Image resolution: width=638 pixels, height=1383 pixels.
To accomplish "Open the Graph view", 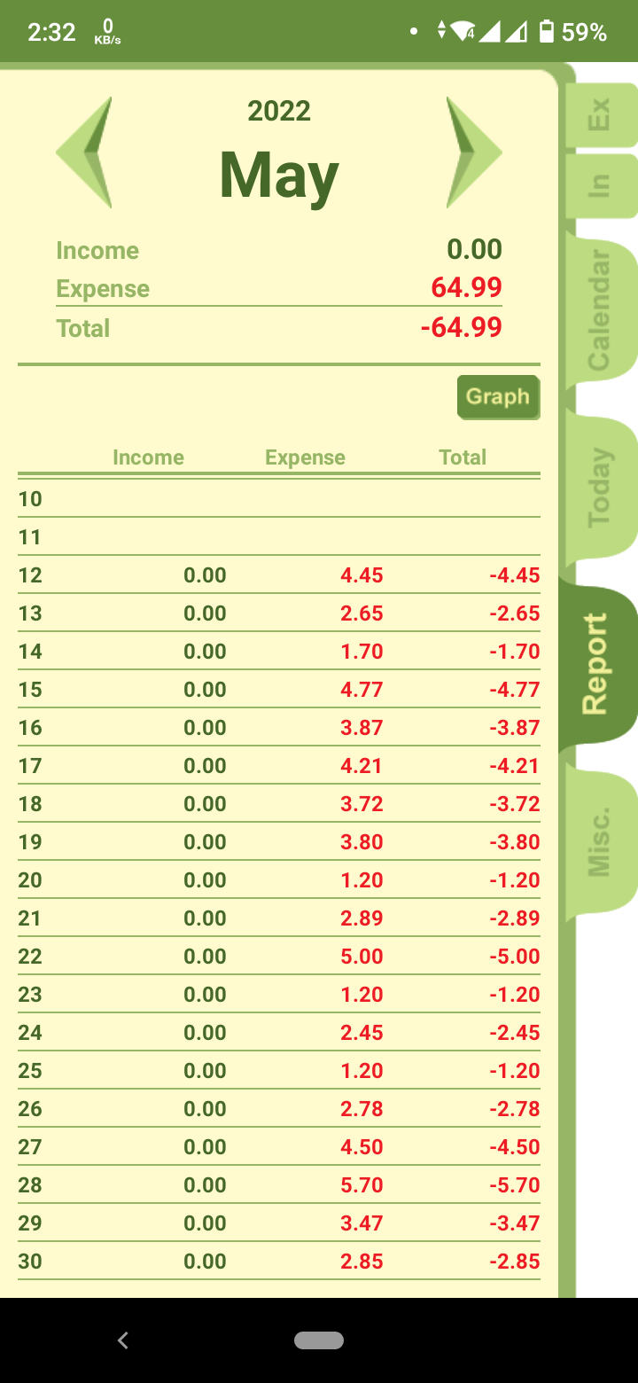I will click(x=498, y=396).
